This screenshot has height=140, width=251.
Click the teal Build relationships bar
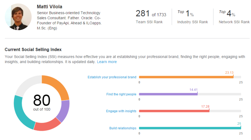pyautogui.click(x=190, y=128)
